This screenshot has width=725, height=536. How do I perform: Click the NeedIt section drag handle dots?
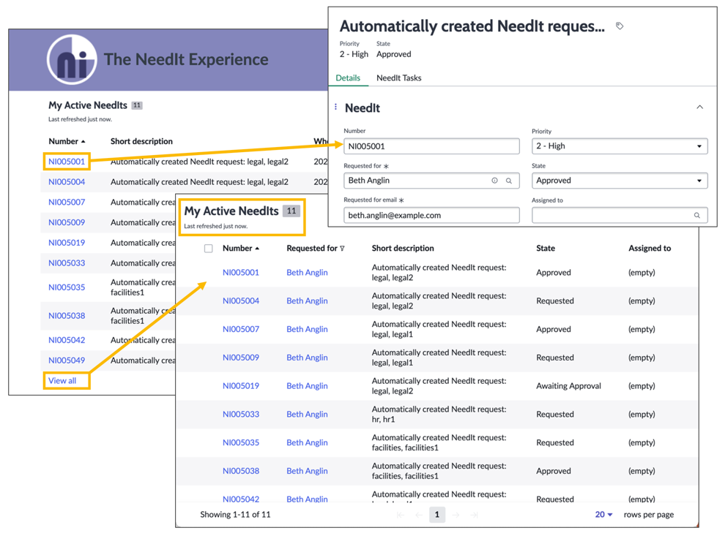(x=335, y=107)
